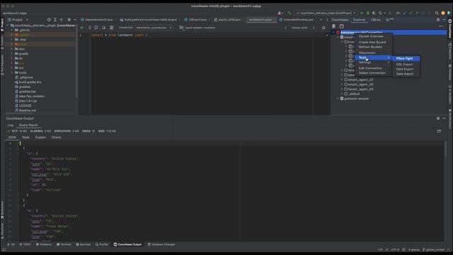Expand the gradle folder
The height and width of the screenshot is (255, 453).
click(11, 54)
